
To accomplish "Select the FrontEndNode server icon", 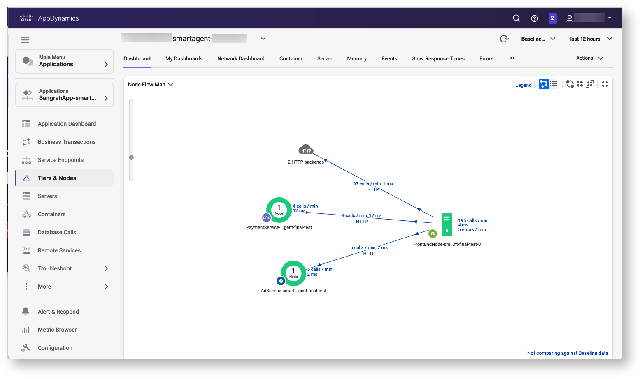I will click(447, 224).
